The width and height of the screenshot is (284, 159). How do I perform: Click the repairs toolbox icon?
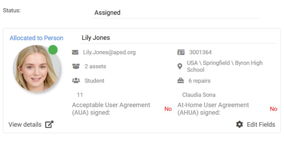coord(180,81)
